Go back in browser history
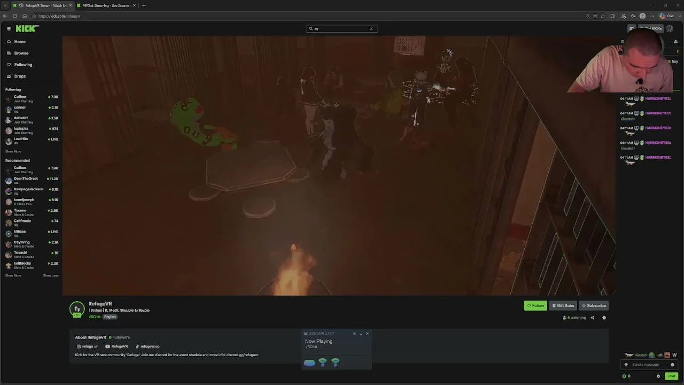 click(5, 16)
